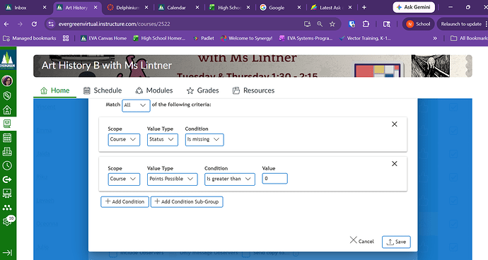
Task: Click the zoom magnifier icon in address bar
Action: pos(320,24)
